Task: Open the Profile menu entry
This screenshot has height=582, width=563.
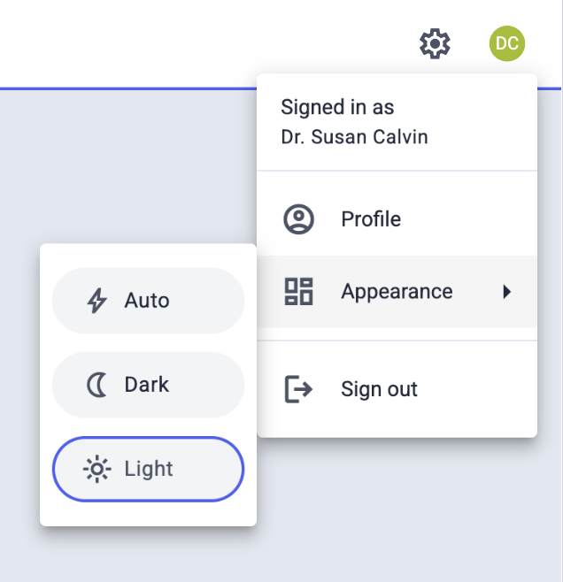Action: tap(371, 219)
